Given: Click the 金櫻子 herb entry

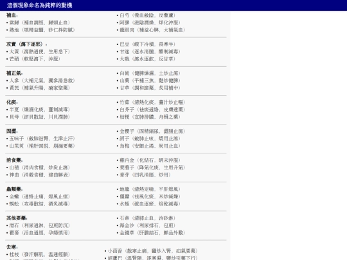Looking at the screenshot, I should pyautogui.click(x=151, y=131).
